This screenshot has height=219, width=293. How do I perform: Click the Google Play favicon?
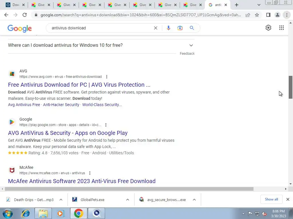click(x=12, y=122)
